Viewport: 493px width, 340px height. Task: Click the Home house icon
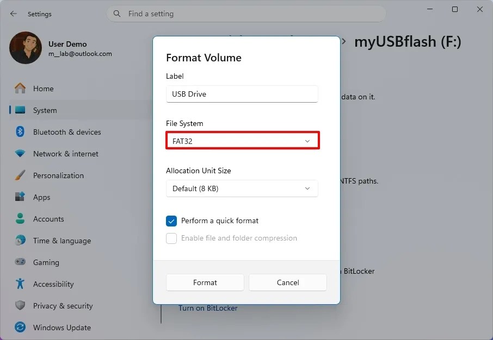20,88
